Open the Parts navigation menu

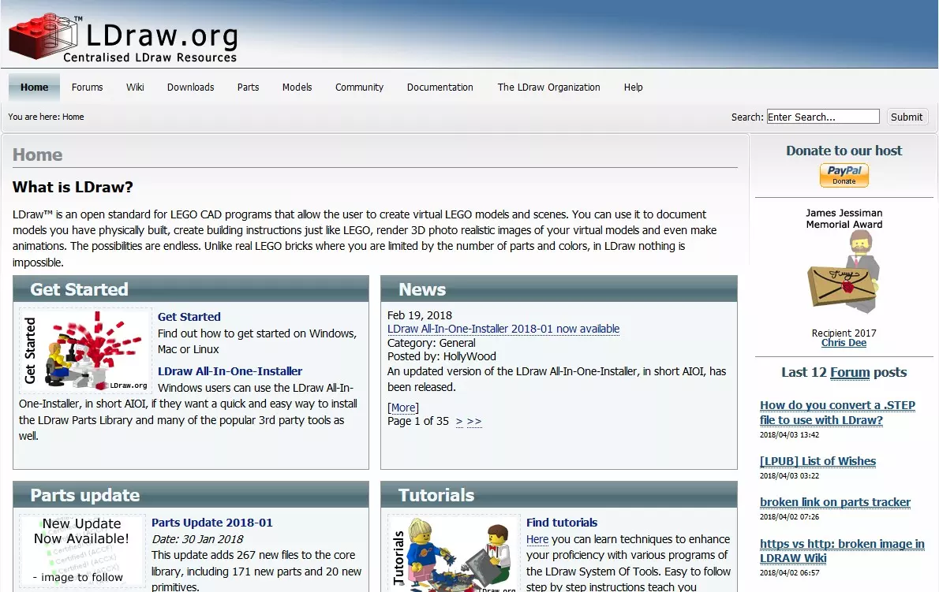click(248, 87)
